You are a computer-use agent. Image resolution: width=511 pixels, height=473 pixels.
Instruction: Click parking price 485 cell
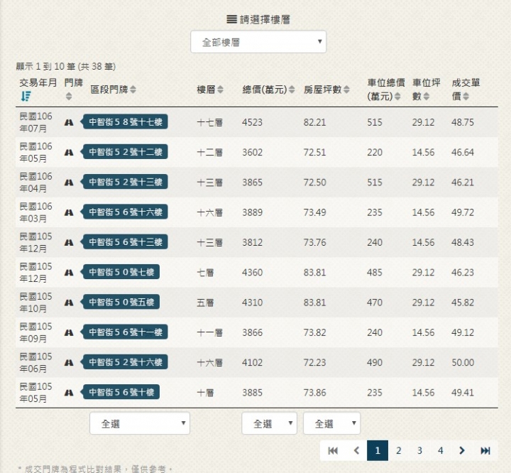[x=375, y=273]
